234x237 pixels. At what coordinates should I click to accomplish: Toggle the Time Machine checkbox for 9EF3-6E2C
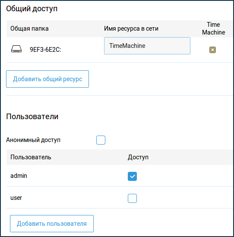tap(212, 50)
